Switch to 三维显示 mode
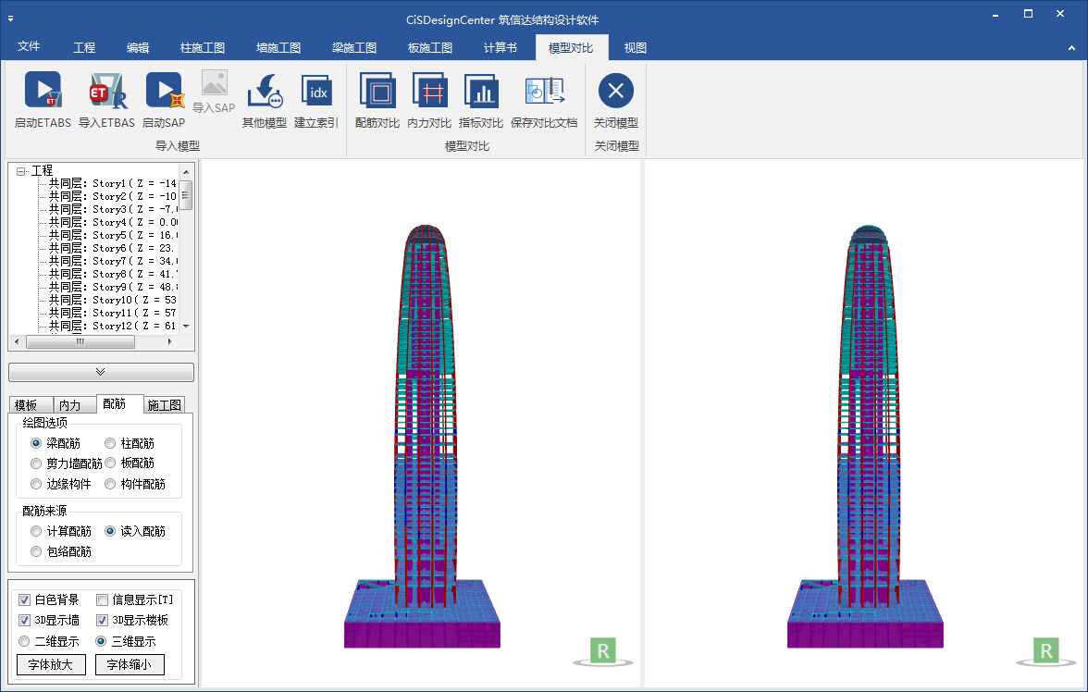Viewport: 1088px width, 692px height. (x=101, y=641)
